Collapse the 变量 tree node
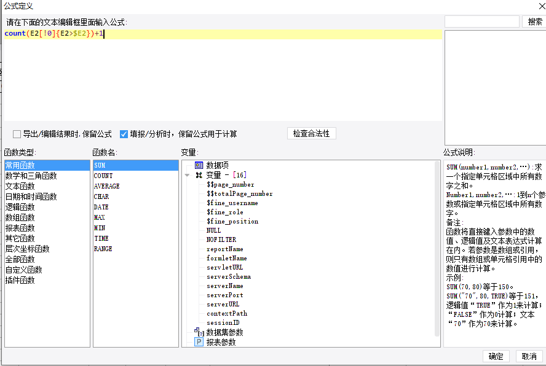 pos(188,175)
